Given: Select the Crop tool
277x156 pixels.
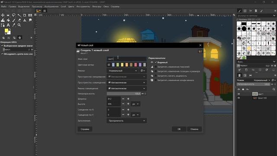Looking at the screenshot, I should point(25,16).
